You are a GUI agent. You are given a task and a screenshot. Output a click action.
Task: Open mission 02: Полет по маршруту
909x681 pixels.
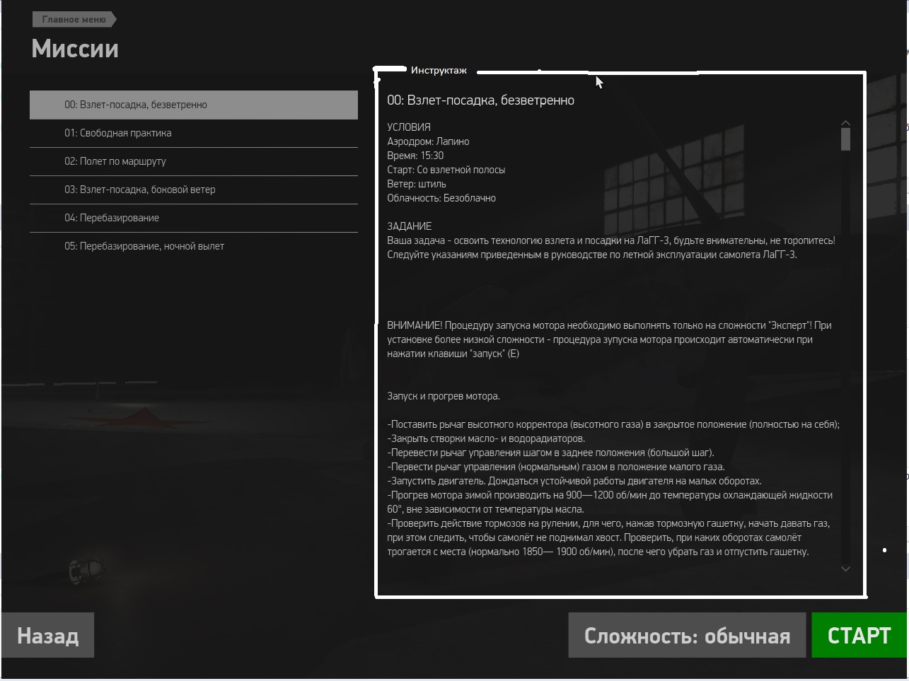point(194,161)
